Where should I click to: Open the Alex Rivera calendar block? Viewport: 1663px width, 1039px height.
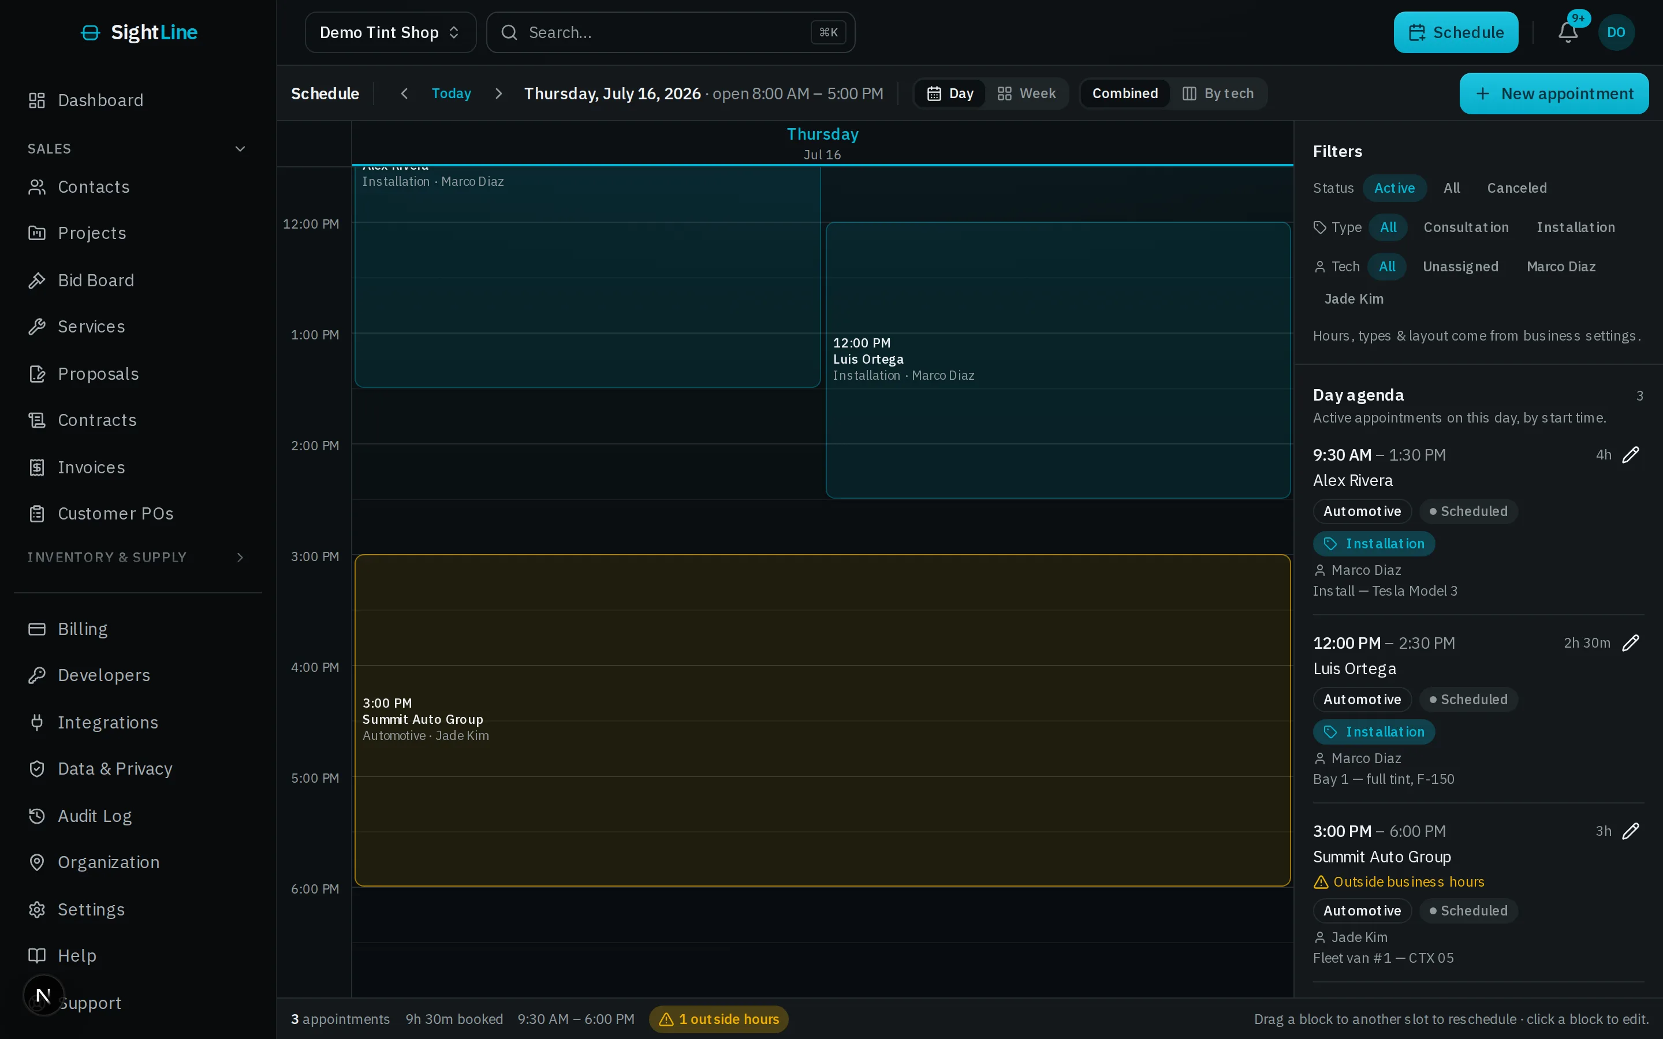click(x=588, y=276)
